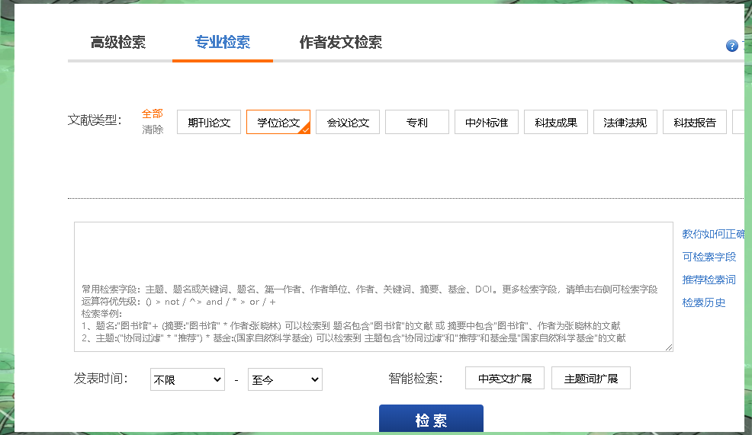Toggle 中外标准 document type
Screen dimensions: 752x435
click(487, 122)
